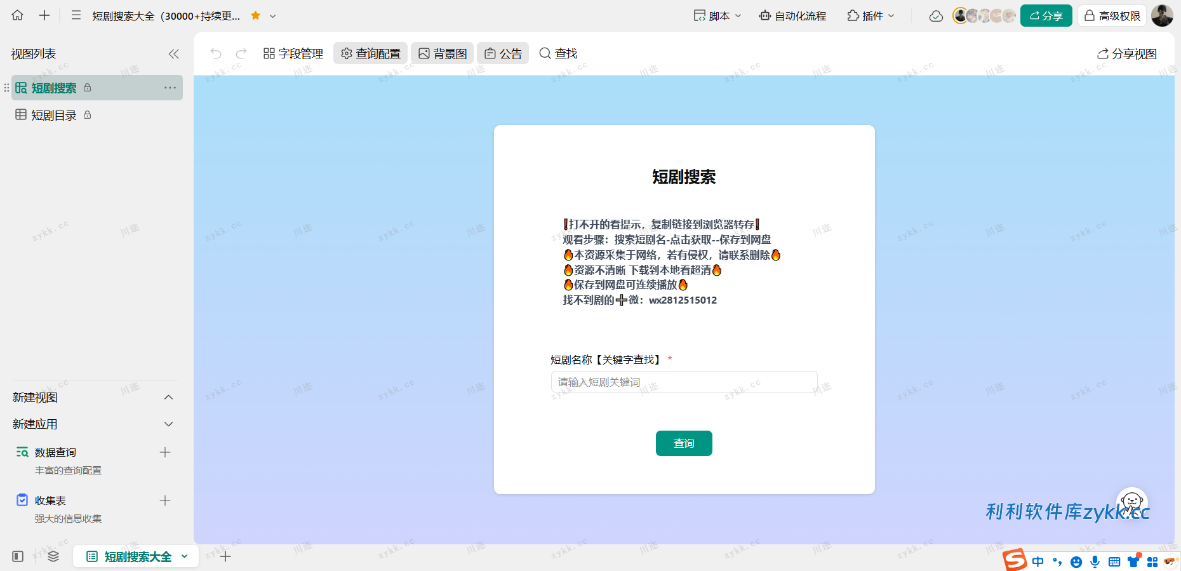The width and height of the screenshot is (1181, 571).
Task: Click the 短剧关键词 input field
Action: click(684, 382)
